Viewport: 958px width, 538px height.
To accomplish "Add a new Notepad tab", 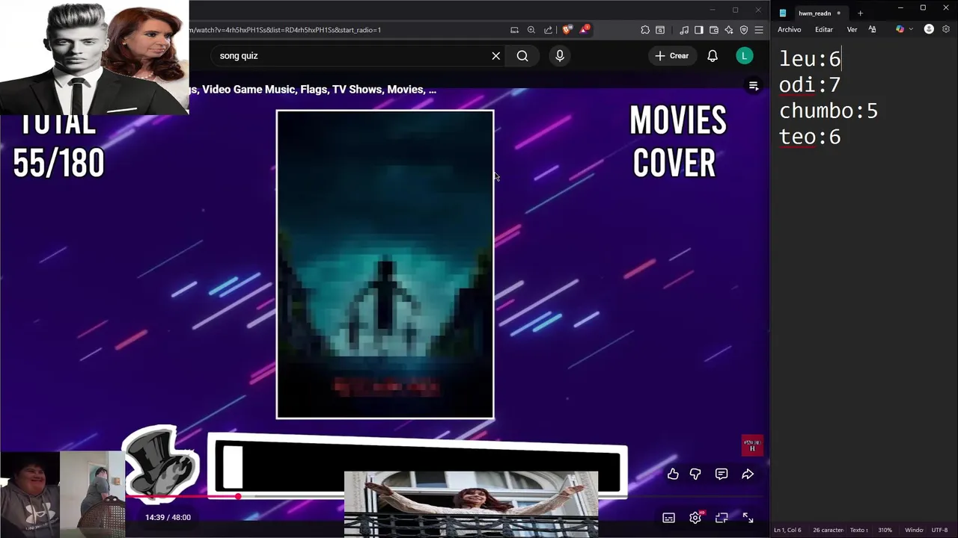I will point(860,13).
